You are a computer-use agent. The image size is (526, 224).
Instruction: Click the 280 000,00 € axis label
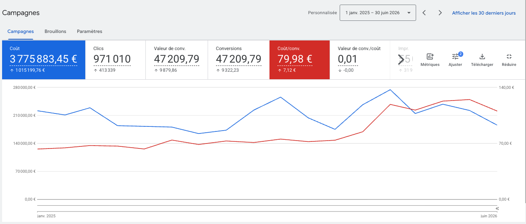click(x=24, y=88)
